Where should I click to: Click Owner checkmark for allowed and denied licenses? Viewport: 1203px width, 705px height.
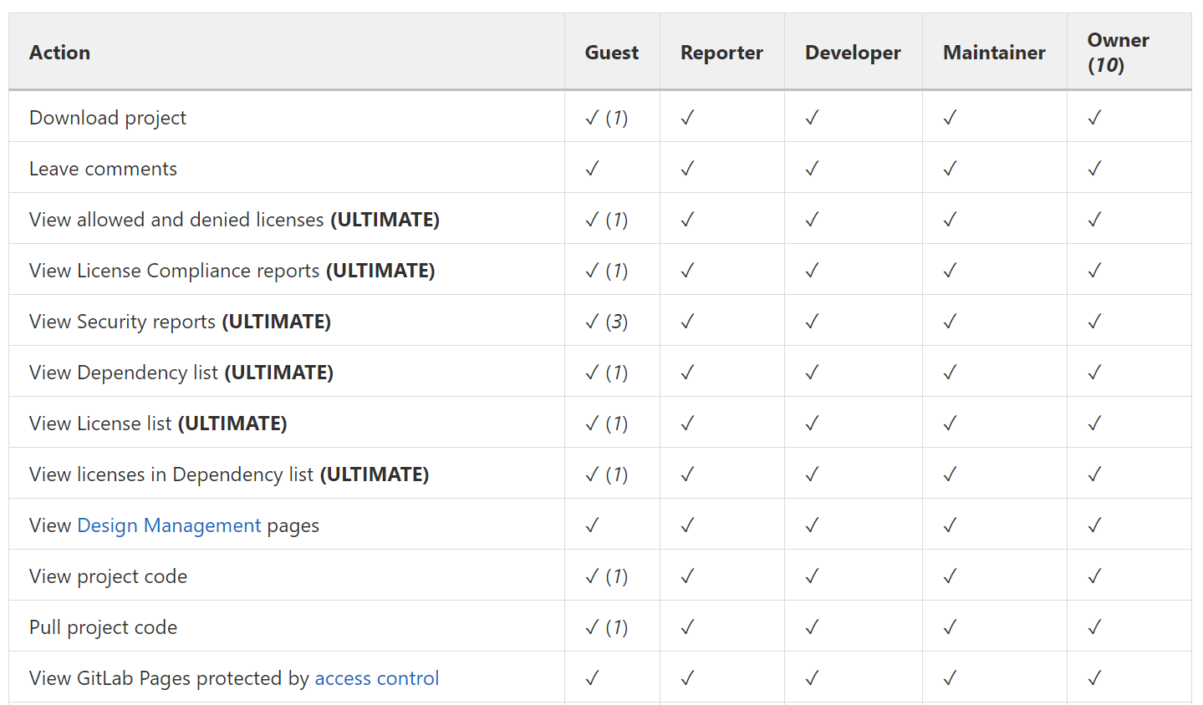coord(1094,220)
